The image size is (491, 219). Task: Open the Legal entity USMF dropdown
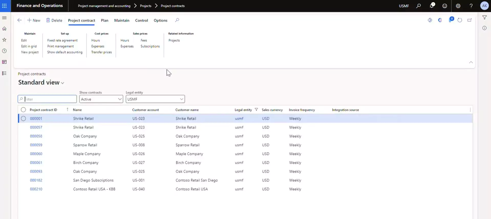click(x=155, y=99)
